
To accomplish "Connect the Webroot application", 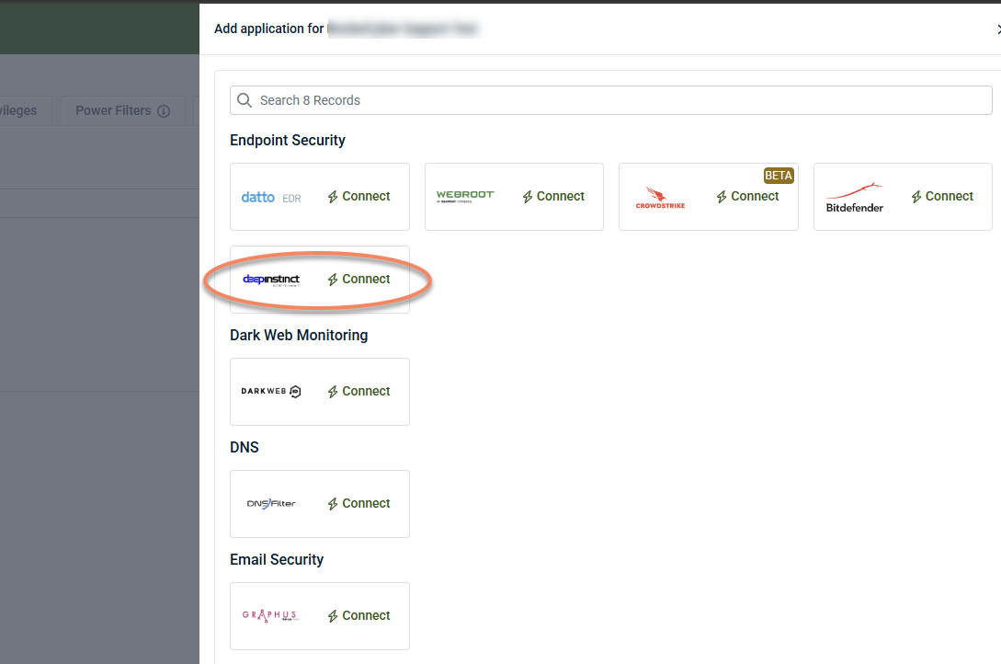I will pos(553,197).
